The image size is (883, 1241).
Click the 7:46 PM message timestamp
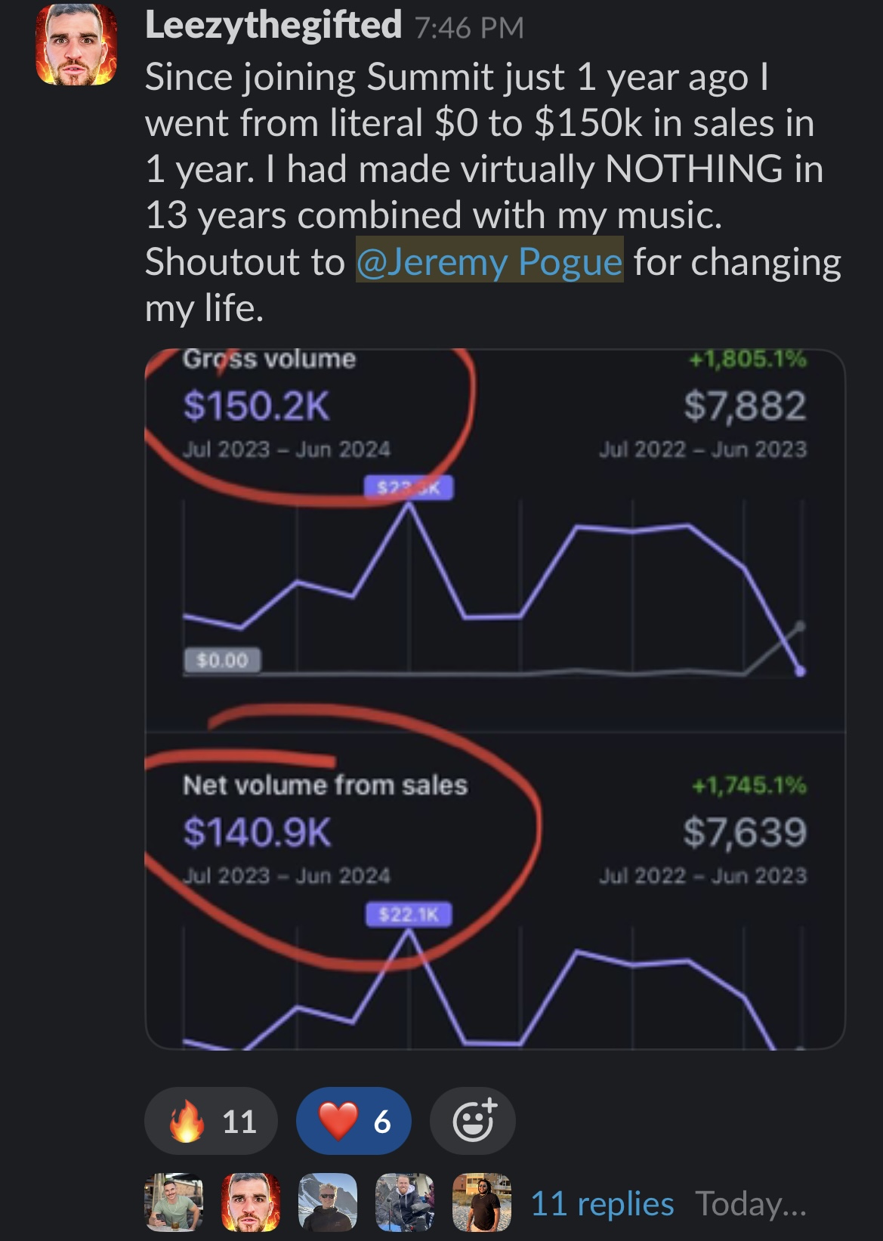[468, 28]
